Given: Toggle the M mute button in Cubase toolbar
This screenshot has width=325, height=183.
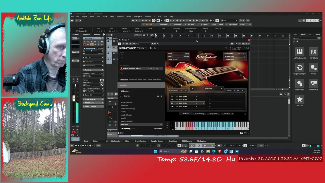Looking at the screenshot, I should (133, 21).
